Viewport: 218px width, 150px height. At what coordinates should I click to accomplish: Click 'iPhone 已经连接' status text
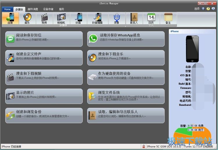tap(11, 147)
